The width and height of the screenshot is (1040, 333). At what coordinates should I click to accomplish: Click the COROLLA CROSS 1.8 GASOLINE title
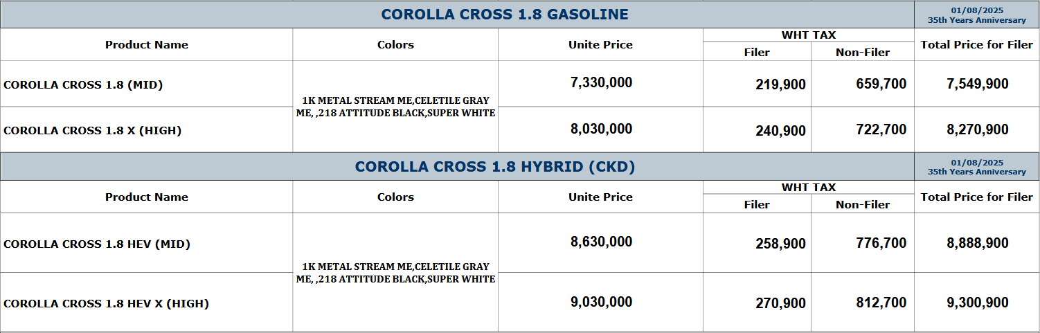pos(505,15)
